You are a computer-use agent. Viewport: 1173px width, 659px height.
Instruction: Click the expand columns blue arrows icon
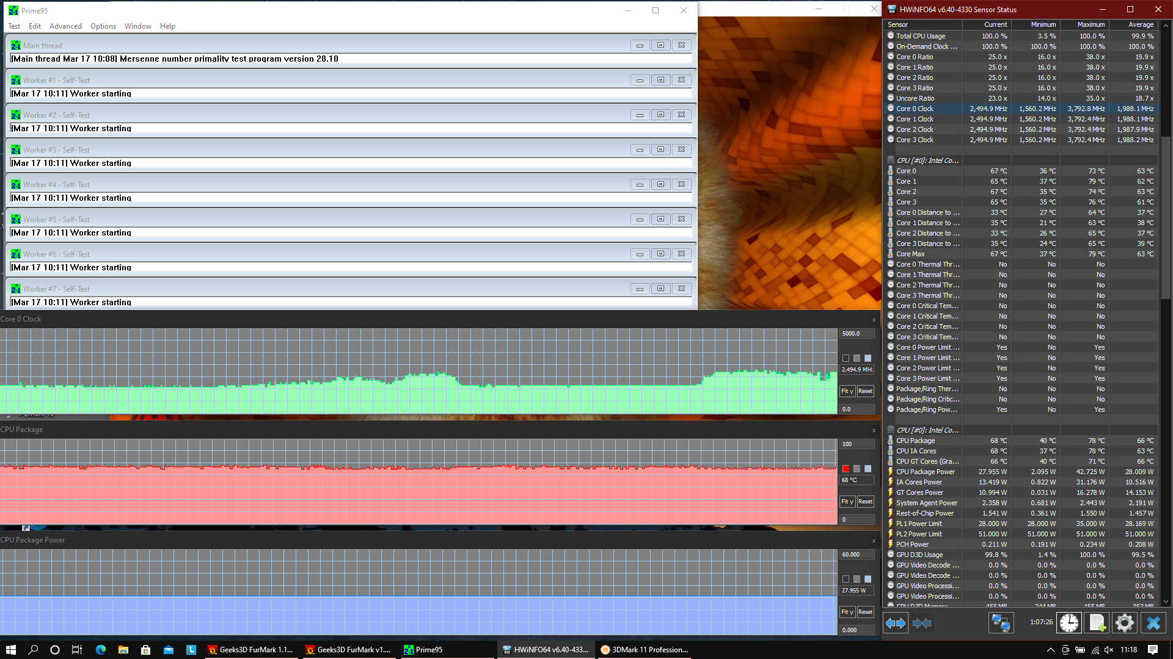896,623
